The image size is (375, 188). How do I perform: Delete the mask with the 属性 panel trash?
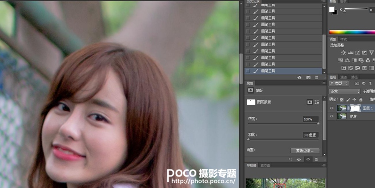point(316,159)
